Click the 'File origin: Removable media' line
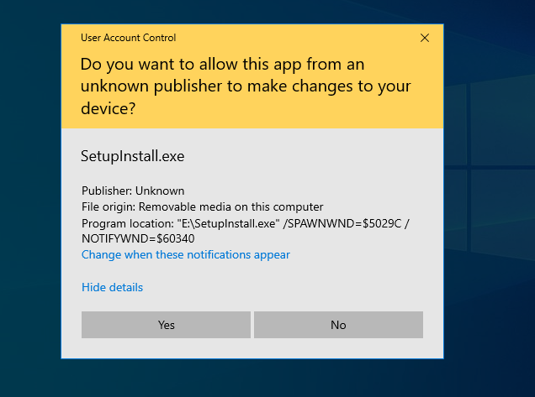Screen dimensions: 535x397 [x=202, y=206]
